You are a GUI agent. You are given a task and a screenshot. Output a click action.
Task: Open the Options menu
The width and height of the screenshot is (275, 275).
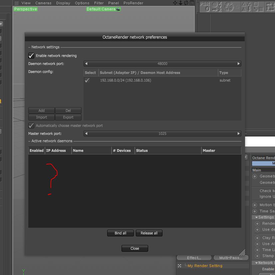[82, 3]
